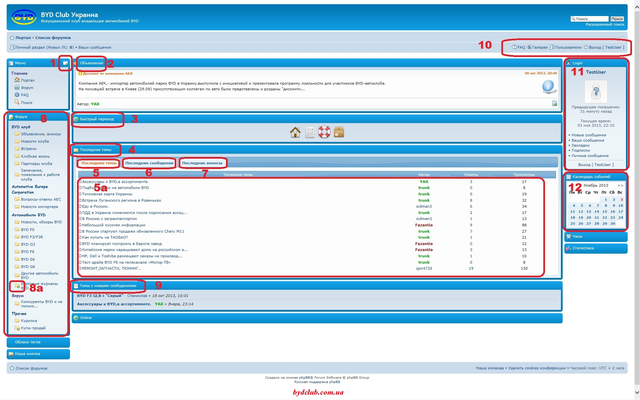The width and height of the screenshot is (640, 400).
Task: Click the cardboard box icon
Action: (x=339, y=132)
